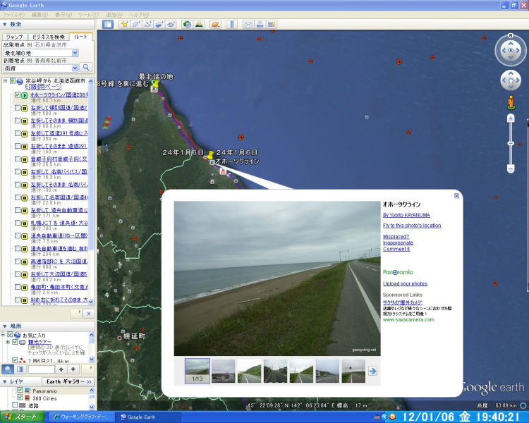Toggle the 観光ツアー folder checkbox
529x423 pixels.
pyautogui.click(x=15, y=342)
